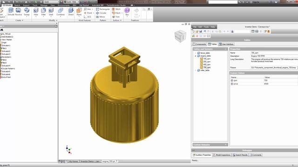This screenshot has width=298, height=167.
Task: Click the New document icon in Tacton toolbar
Action: (194, 32)
